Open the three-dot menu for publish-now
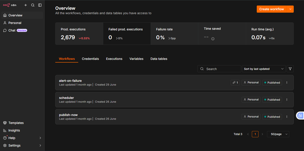304x151 pixels. tap(287, 117)
